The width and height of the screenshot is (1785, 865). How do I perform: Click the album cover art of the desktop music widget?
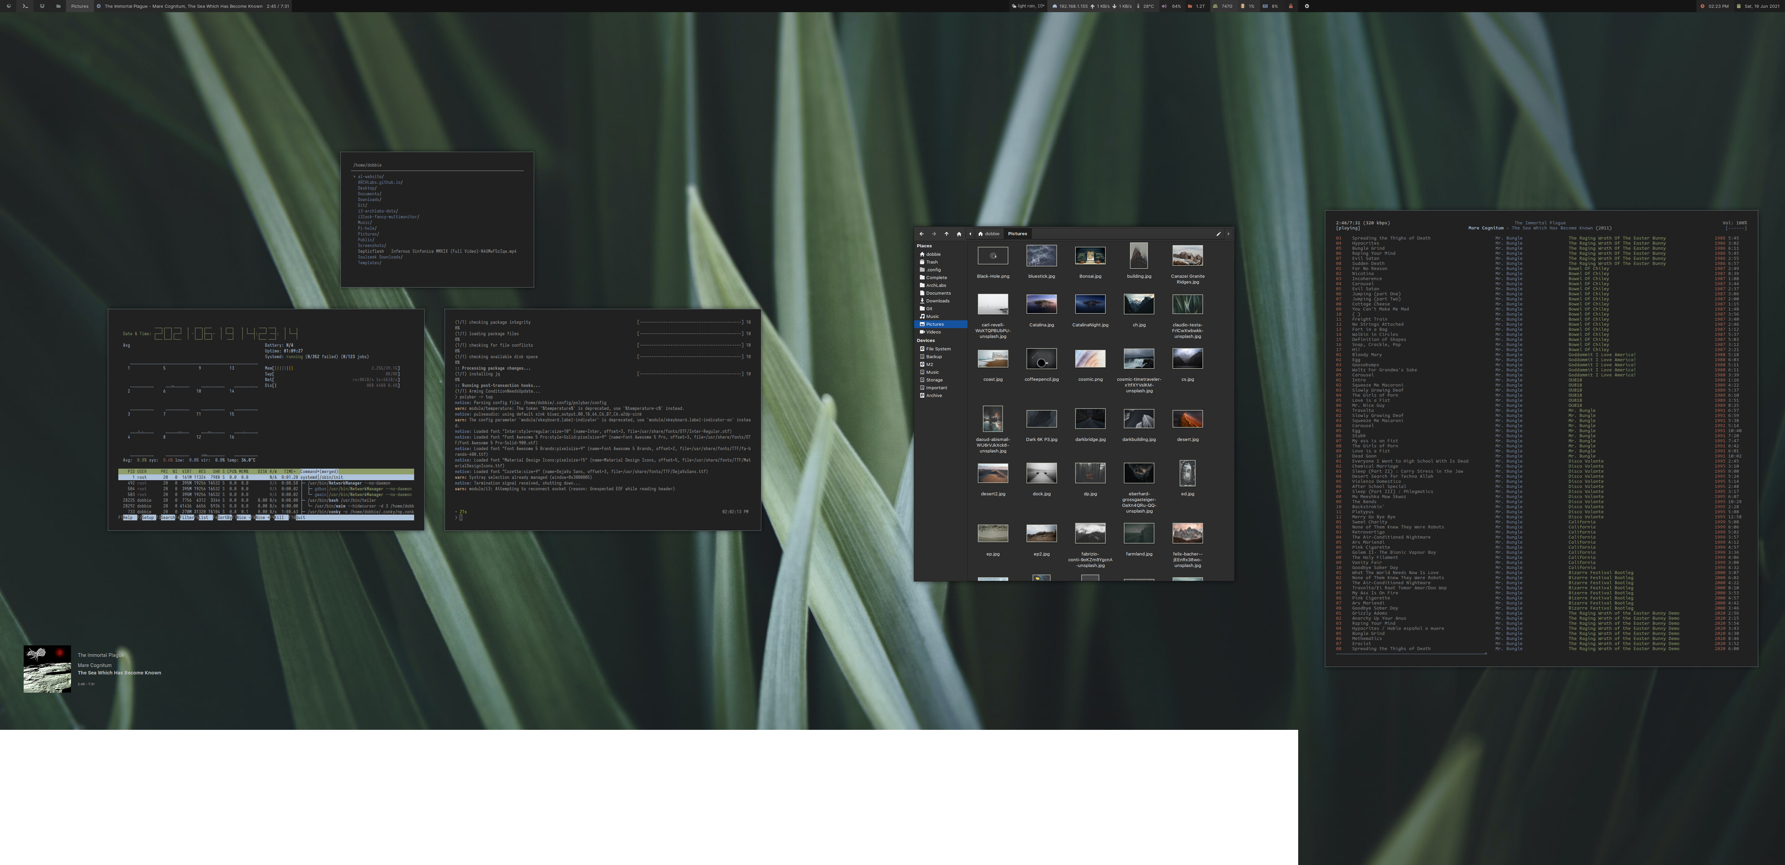(x=47, y=669)
